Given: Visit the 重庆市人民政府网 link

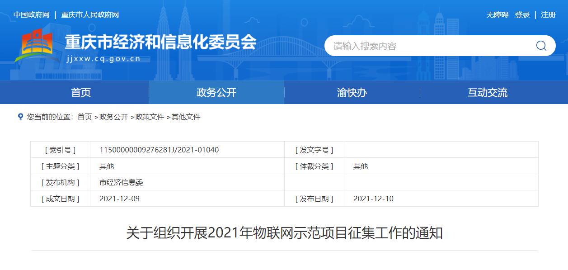Looking at the screenshot, I should (x=90, y=15).
